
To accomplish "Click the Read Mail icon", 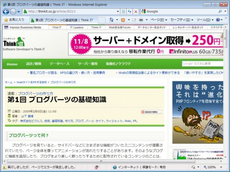I will click(134, 20).
